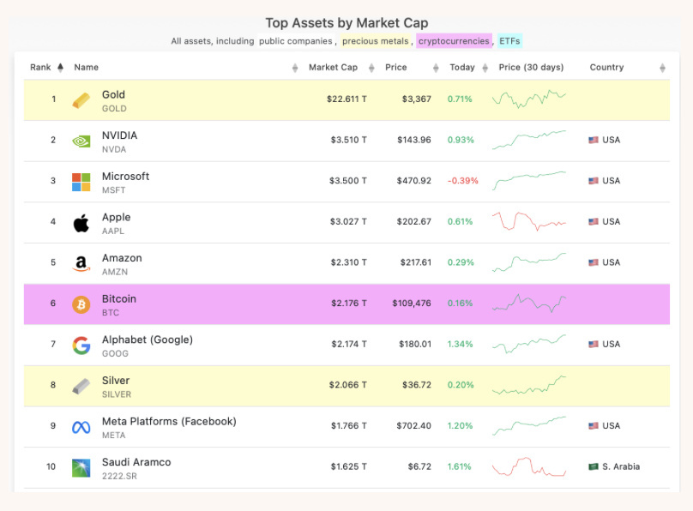
Task: Open the Microsoft company link
Action: point(125,177)
